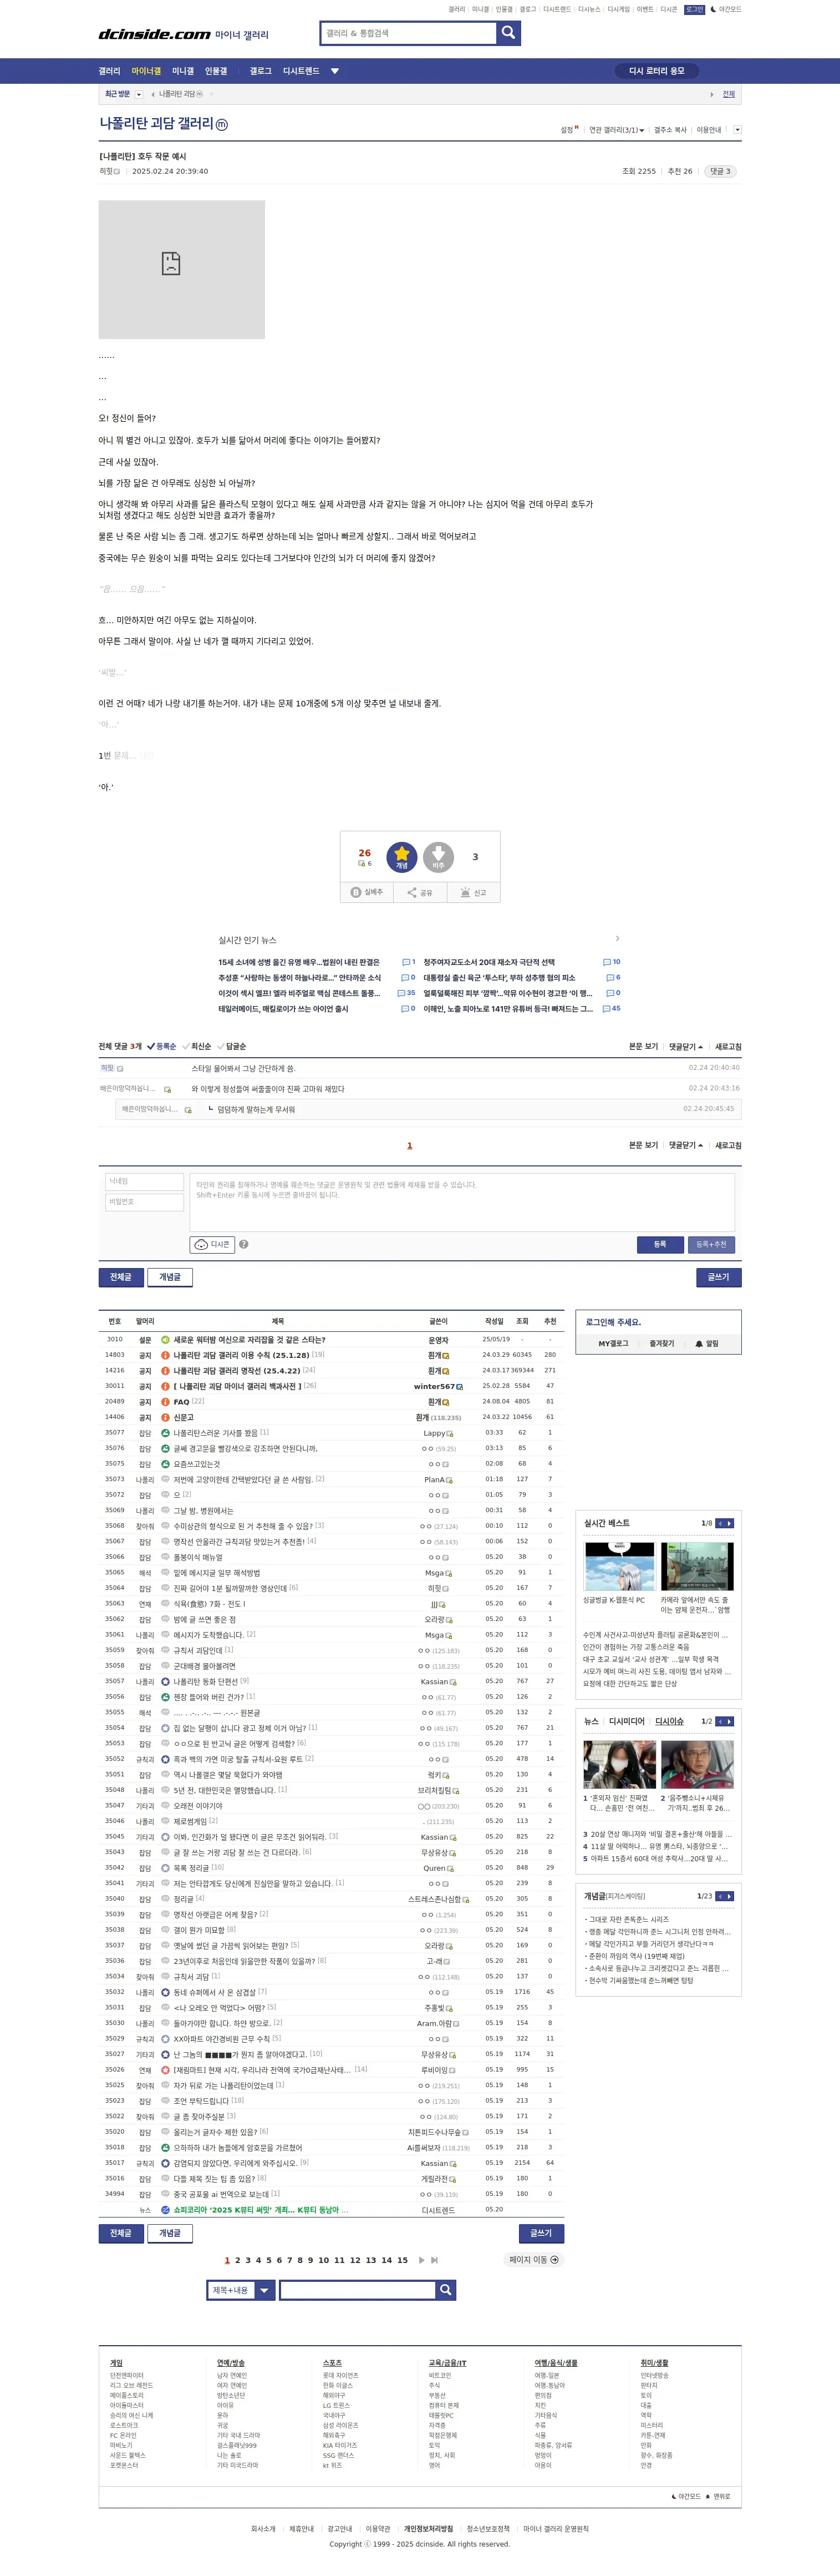Expand the navigation bar dropdown triangle
This screenshot has height=2576, width=840.
[x=334, y=71]
